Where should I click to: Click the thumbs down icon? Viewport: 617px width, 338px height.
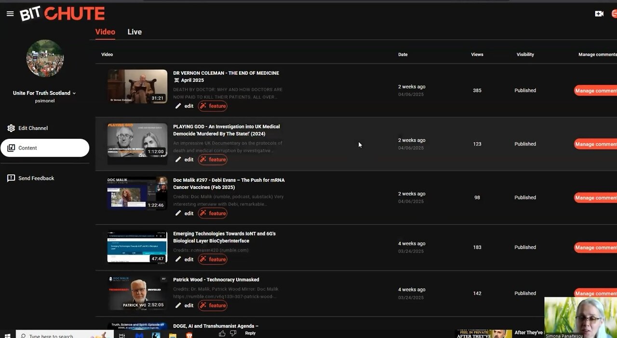click(233, 333)
